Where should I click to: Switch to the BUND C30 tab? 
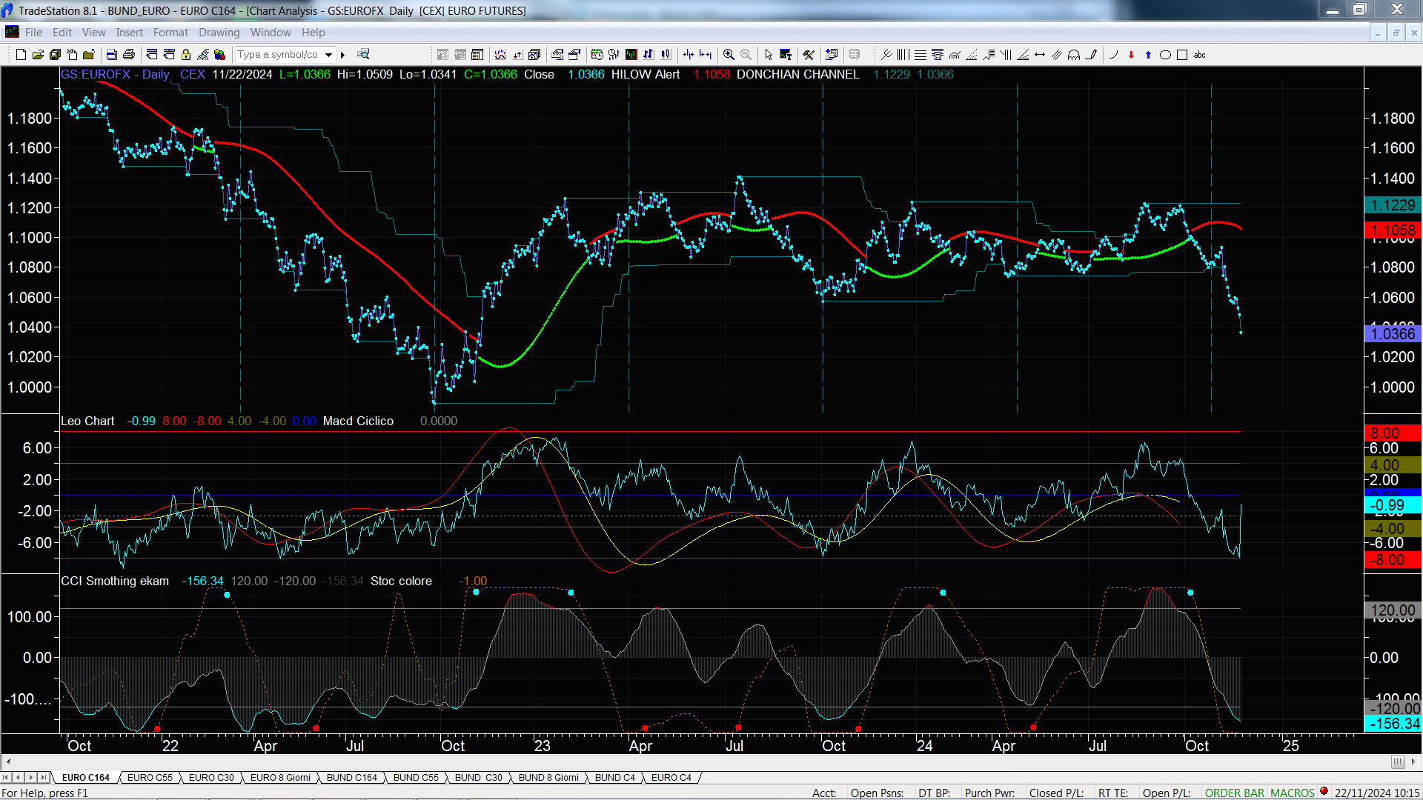tap(478, 778)
